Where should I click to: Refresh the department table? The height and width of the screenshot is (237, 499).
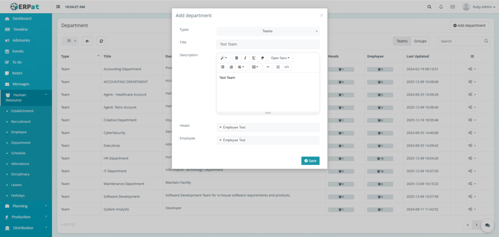tap(101, 41)
